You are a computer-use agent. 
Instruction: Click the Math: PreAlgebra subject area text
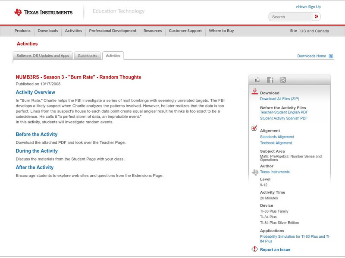(x=291, y=158)
